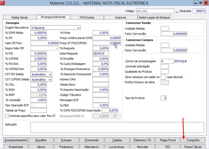The width and height of the screenshot is (209, 149).
Task: Click the Tabela de Preço field
Action: coord(39,111)
